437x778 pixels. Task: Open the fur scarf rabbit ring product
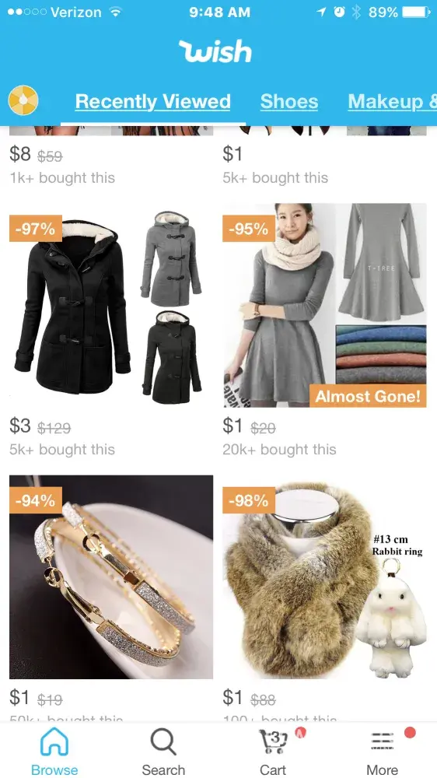(x=325, y=577)
